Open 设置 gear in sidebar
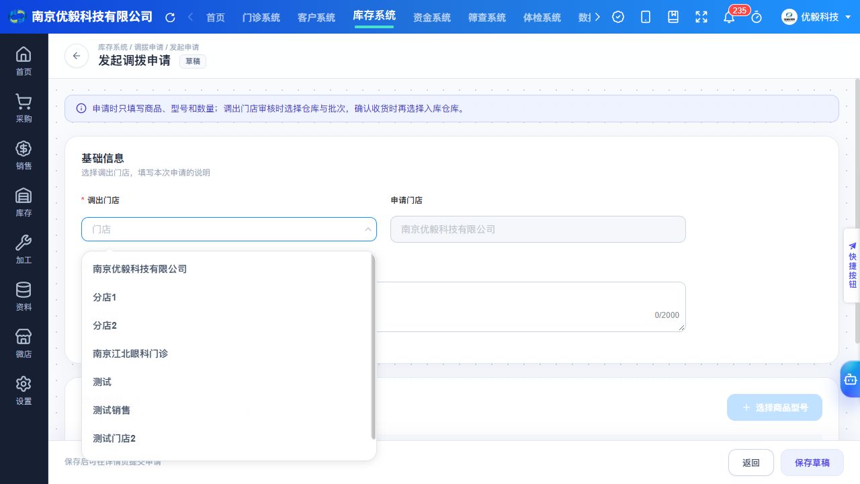The height and width of the screenshot is (484, 860). (24, 391)
